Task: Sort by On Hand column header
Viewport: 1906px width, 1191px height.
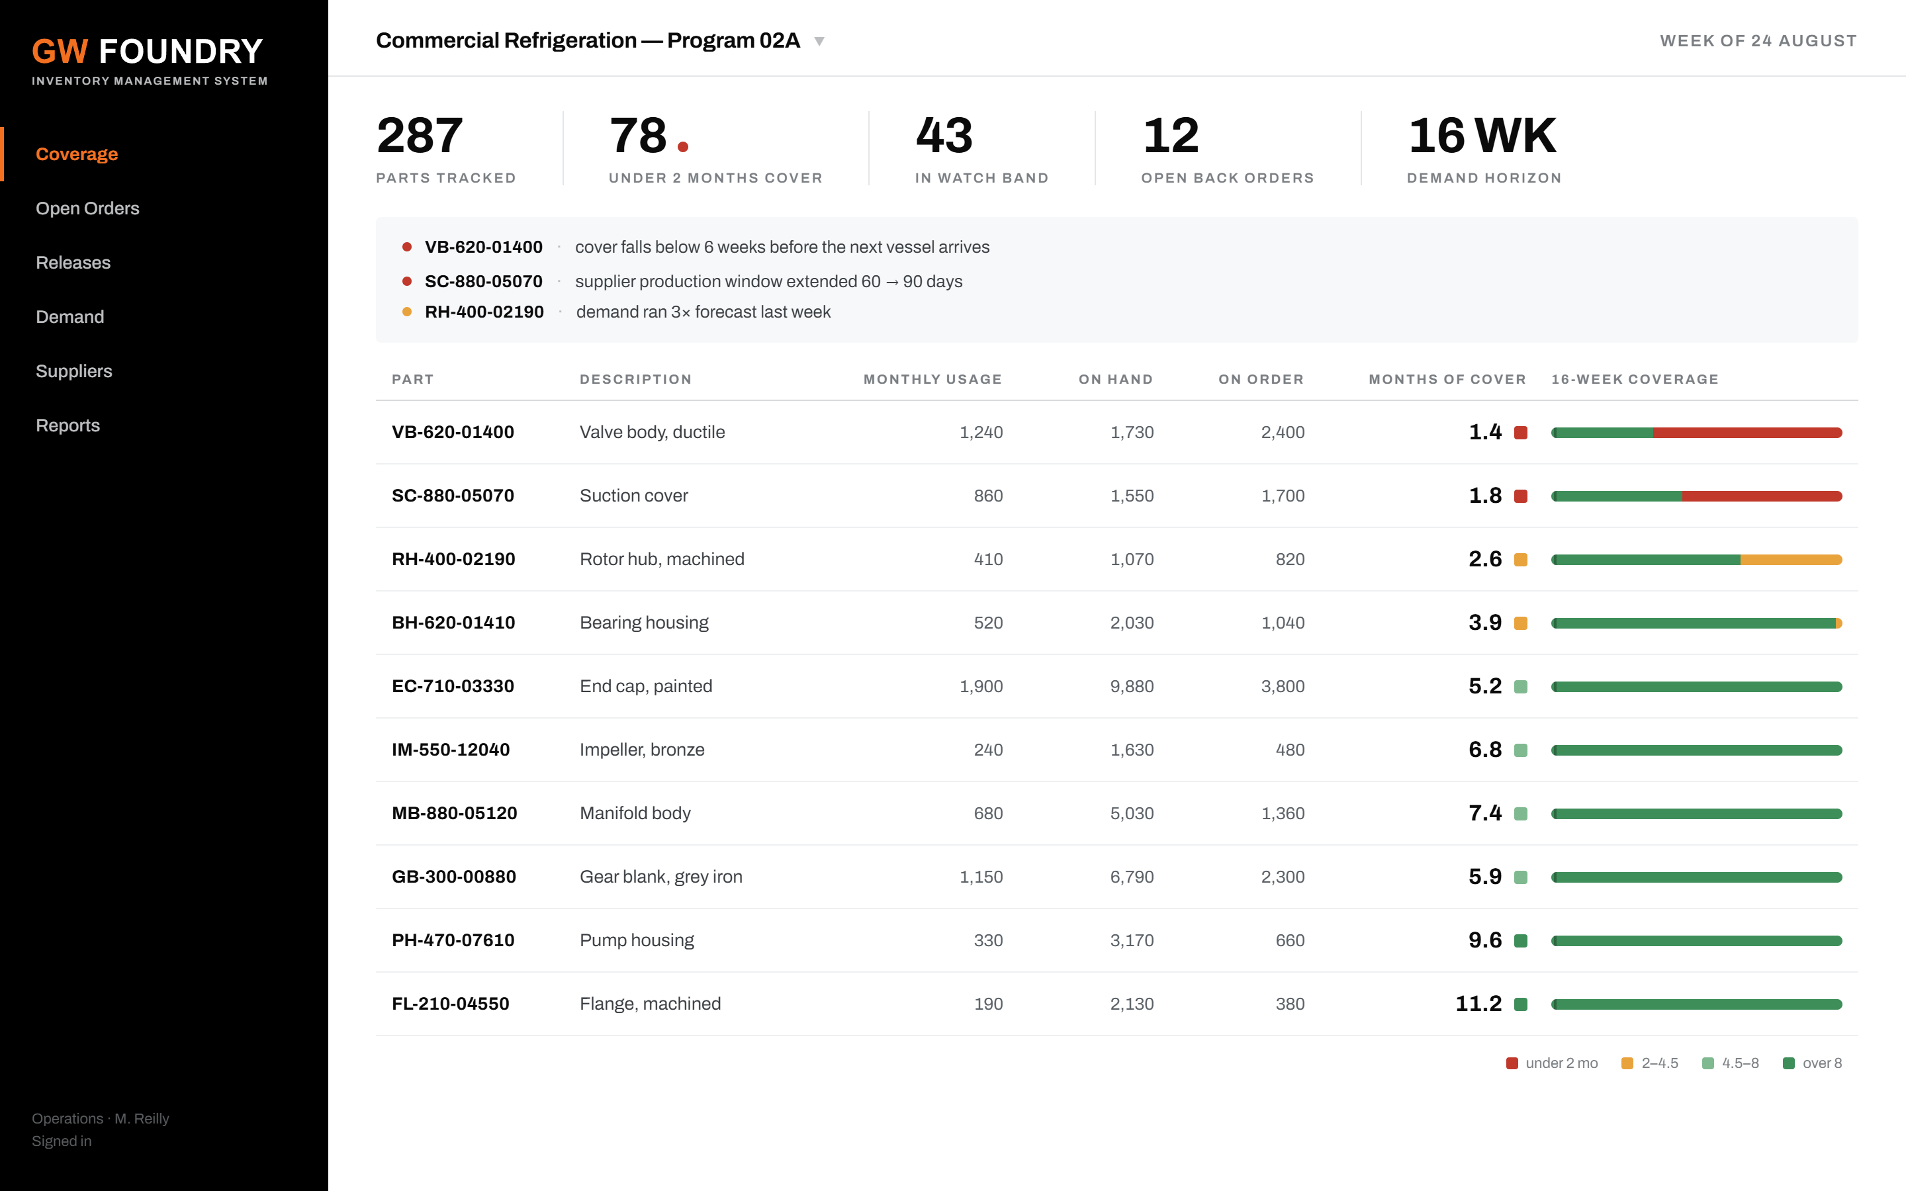Action: pyautogui.click(x=1116, y=380)
